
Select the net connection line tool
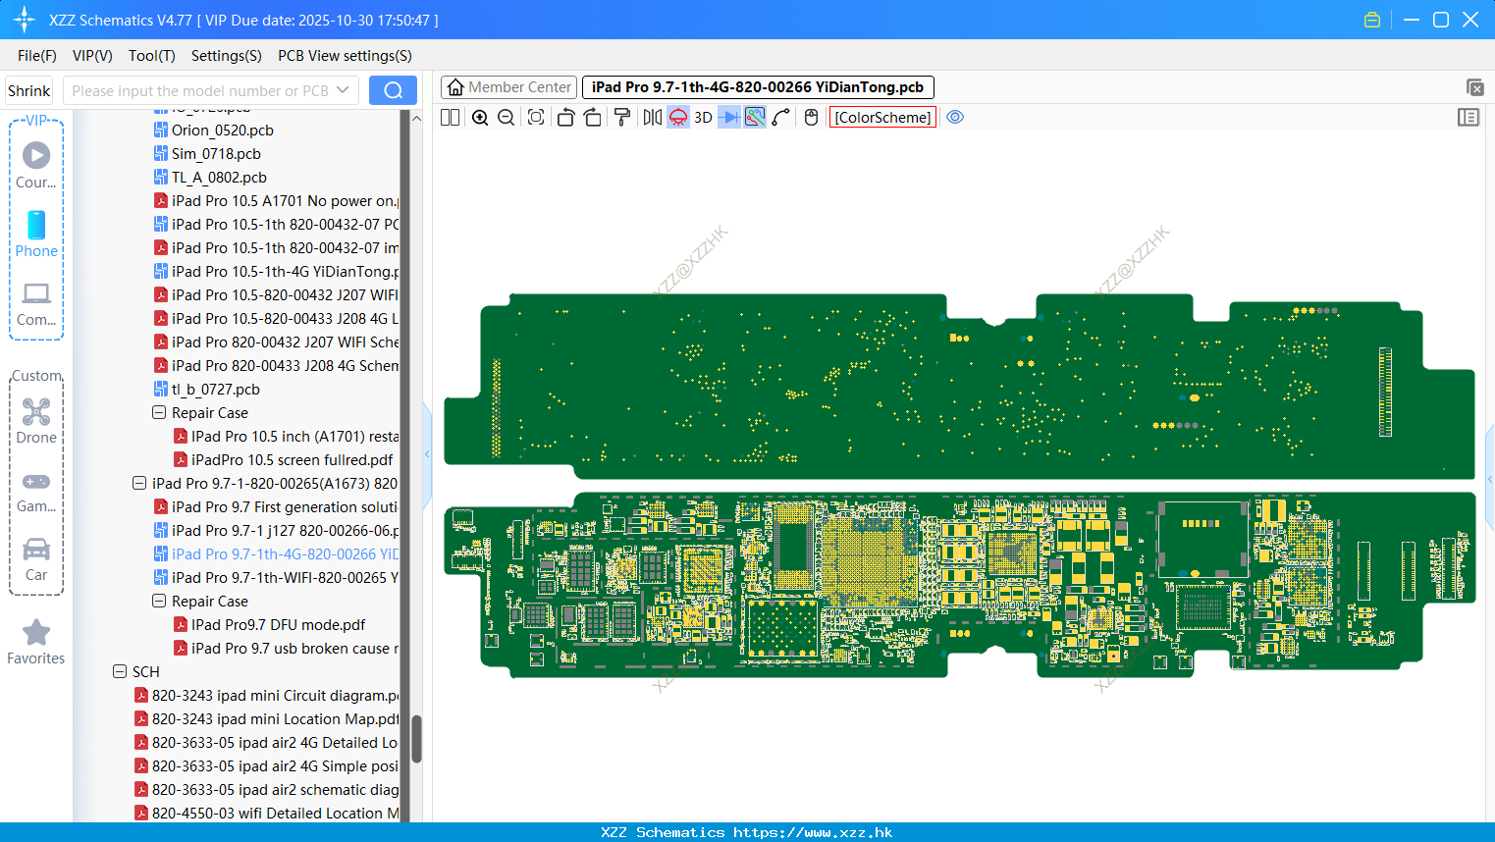tap(781, 118)
